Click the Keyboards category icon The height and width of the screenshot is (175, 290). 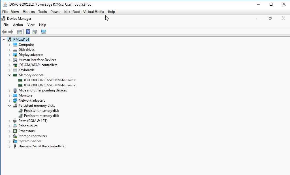click(15, 70)
